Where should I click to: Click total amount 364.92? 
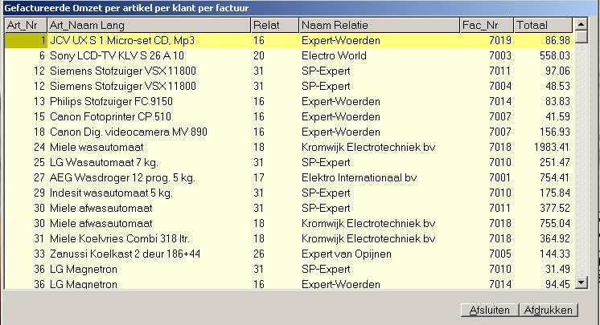pyautogui.click(x=555, y=239)
